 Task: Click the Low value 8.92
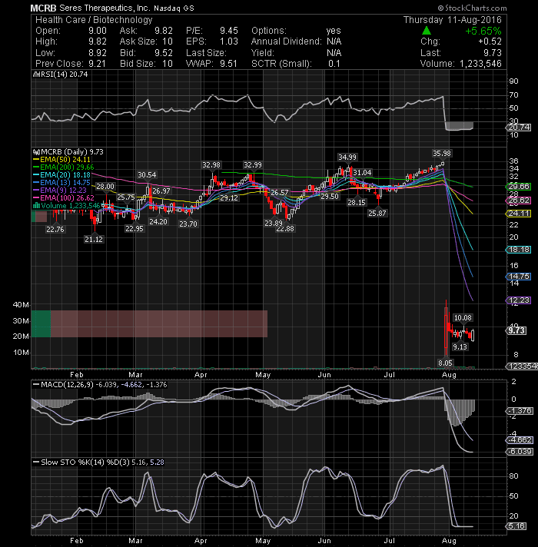point(98,53)
